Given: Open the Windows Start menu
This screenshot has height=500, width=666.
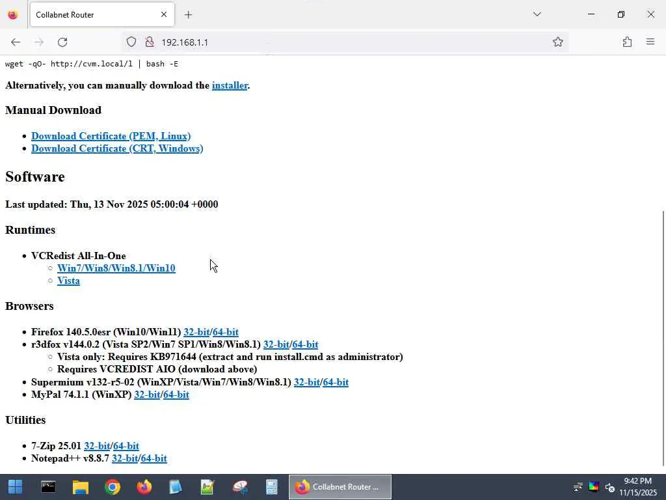Looking at the screenshot, I should coord(16,487).
